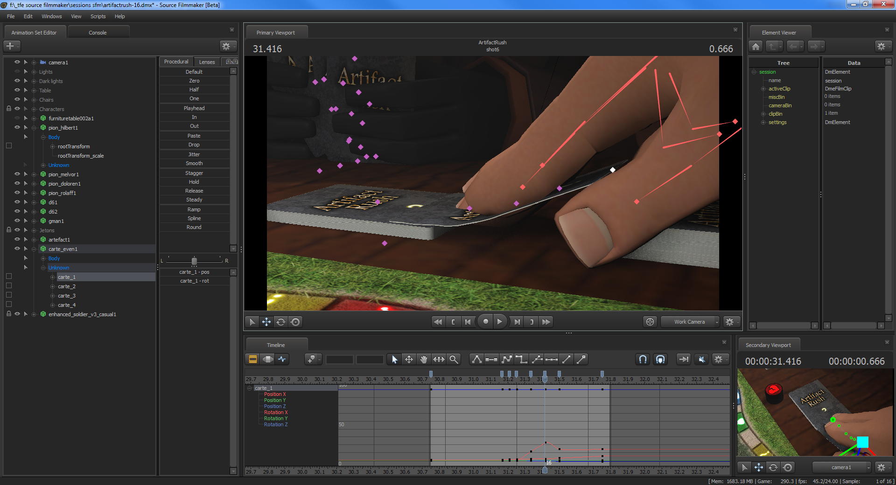Apply the Jitter procedural preset
The image size is (896, 485).
pyautogui.click(x=194, y=154)
